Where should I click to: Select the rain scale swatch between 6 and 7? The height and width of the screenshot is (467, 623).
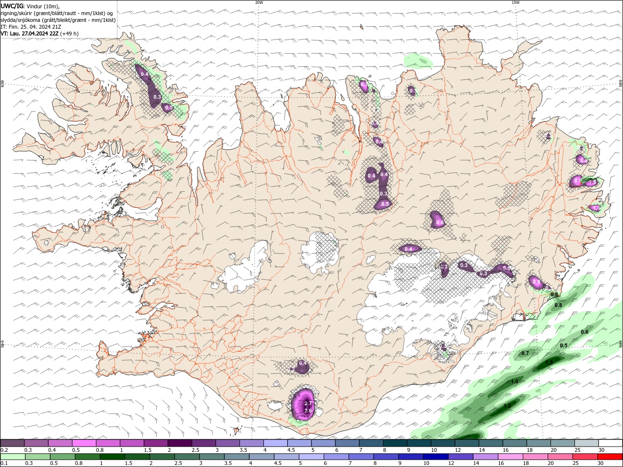(336, 457)
